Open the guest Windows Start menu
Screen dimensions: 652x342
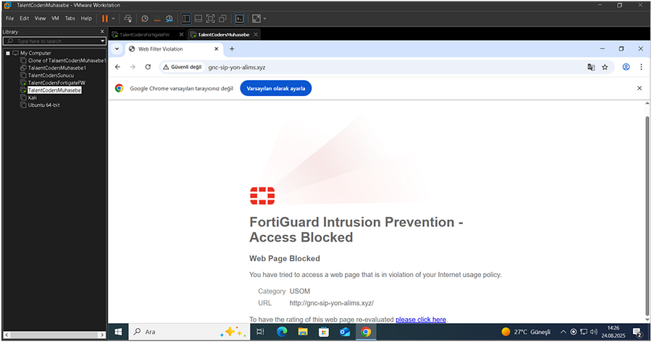pos(118,332)
